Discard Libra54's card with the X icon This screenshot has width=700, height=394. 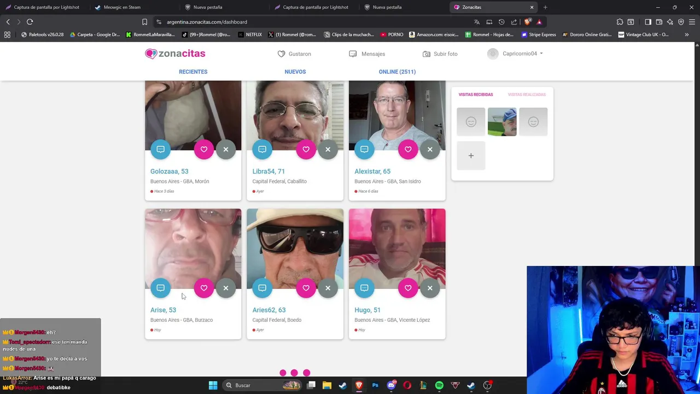point(328,149)
